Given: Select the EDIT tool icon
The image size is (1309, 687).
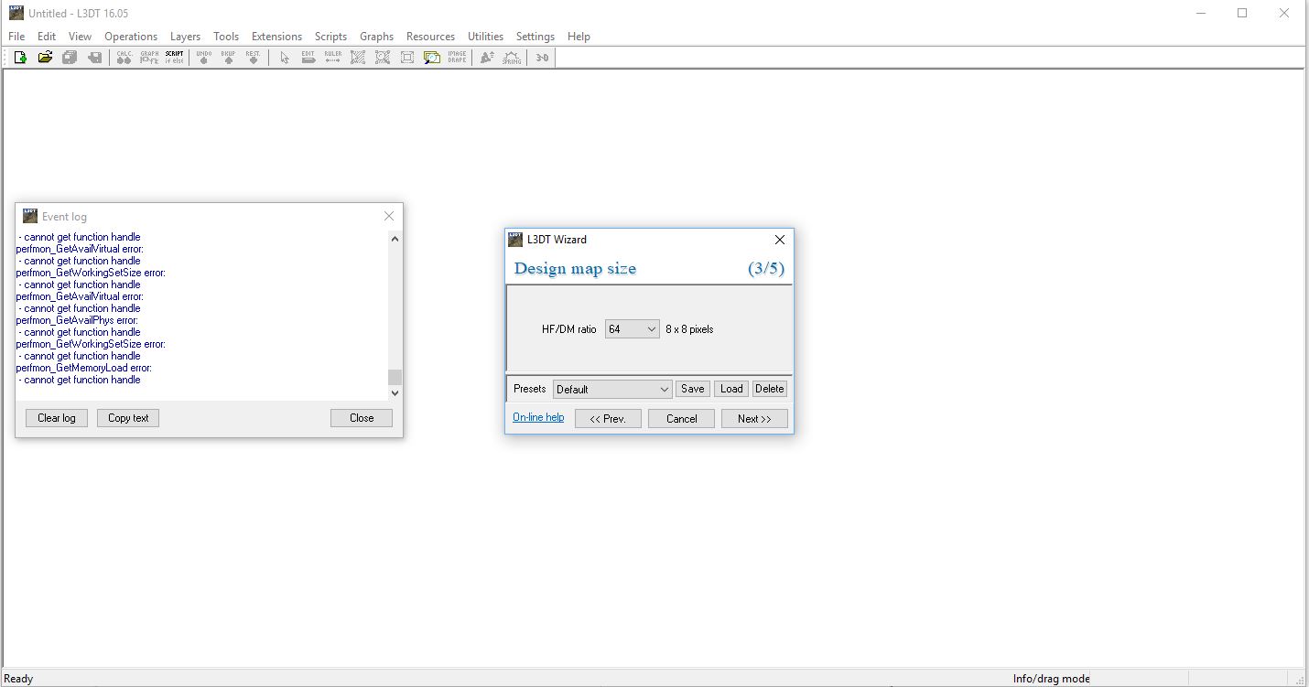Looking at the screenshot, I should coord(308,58).
